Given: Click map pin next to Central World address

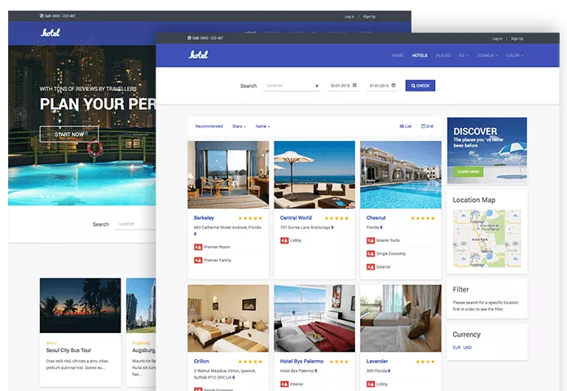Looking at the screenshot, I should pyautogui.click(x=332, y=227).
